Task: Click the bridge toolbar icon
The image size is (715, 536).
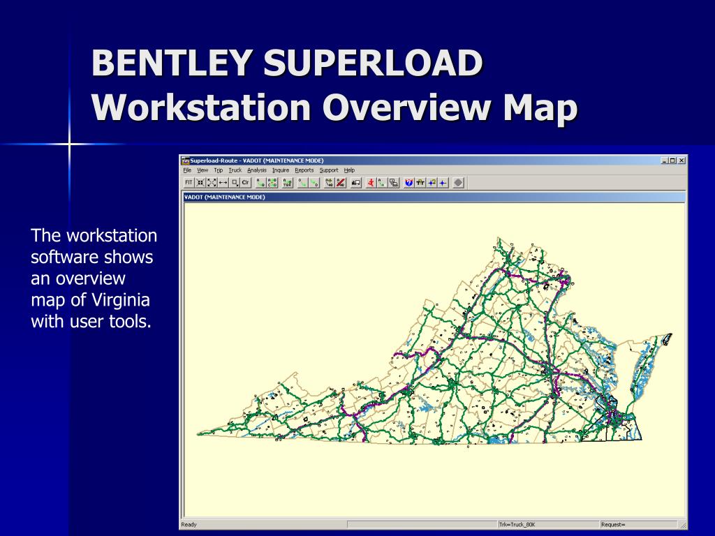Action: [x=420, y=182]
